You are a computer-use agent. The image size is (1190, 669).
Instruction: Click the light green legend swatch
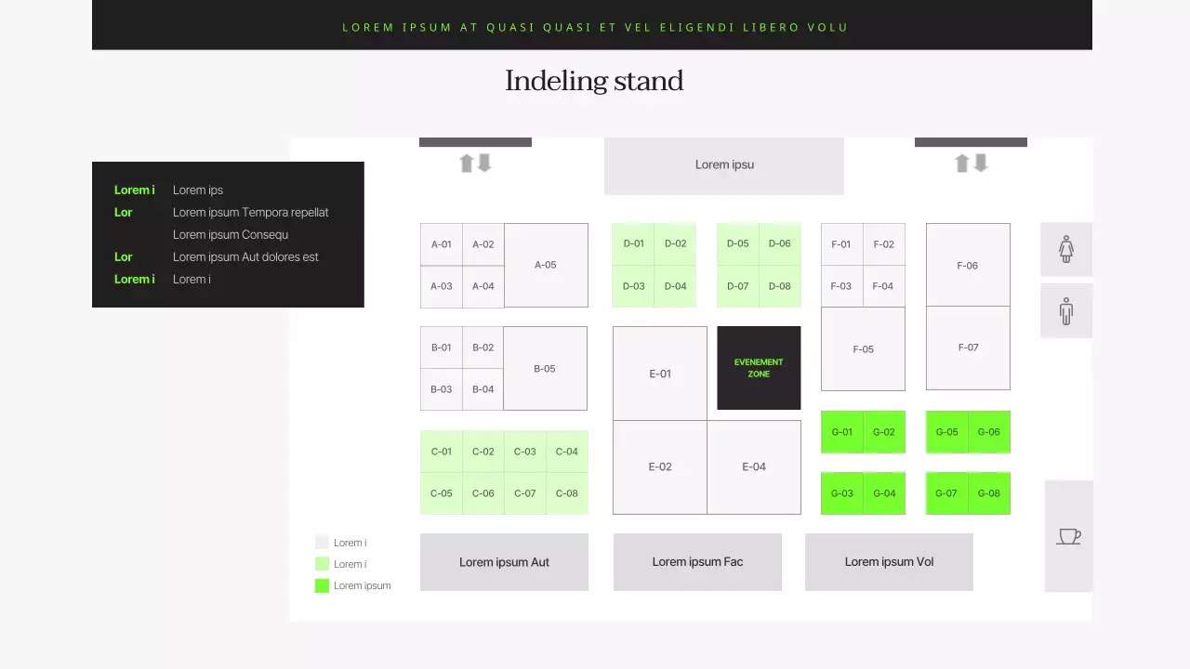pos(322,564)
